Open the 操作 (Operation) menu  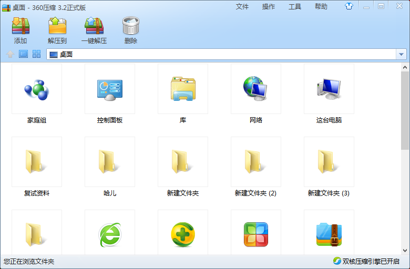(269, 6)
